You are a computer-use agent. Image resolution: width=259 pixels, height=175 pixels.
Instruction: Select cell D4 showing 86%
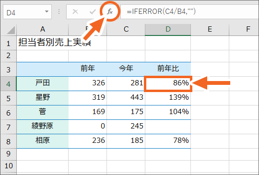(x=168, y=84)
